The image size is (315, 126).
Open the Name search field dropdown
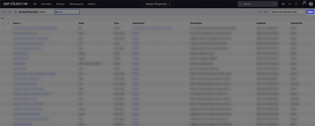(x=47, y=12)
